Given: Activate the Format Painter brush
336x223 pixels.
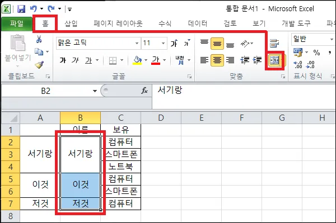Looking at the screenshot, I should point(39,65).
